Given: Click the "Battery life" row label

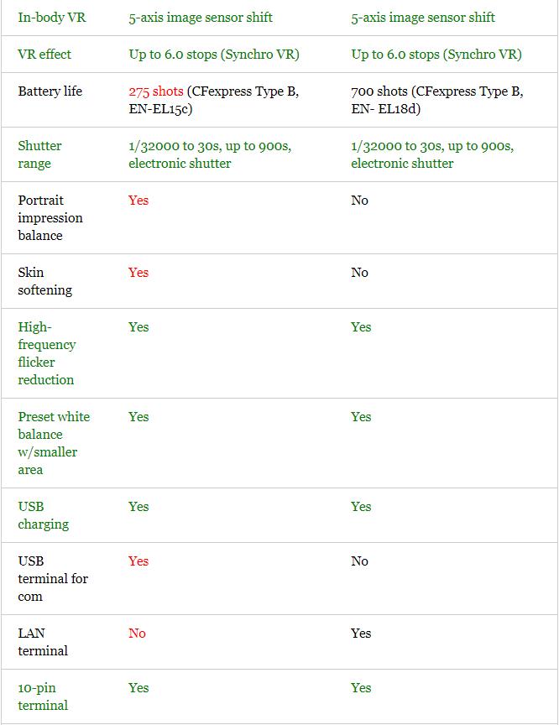Looking at the screenshot, I should [50, 91].
